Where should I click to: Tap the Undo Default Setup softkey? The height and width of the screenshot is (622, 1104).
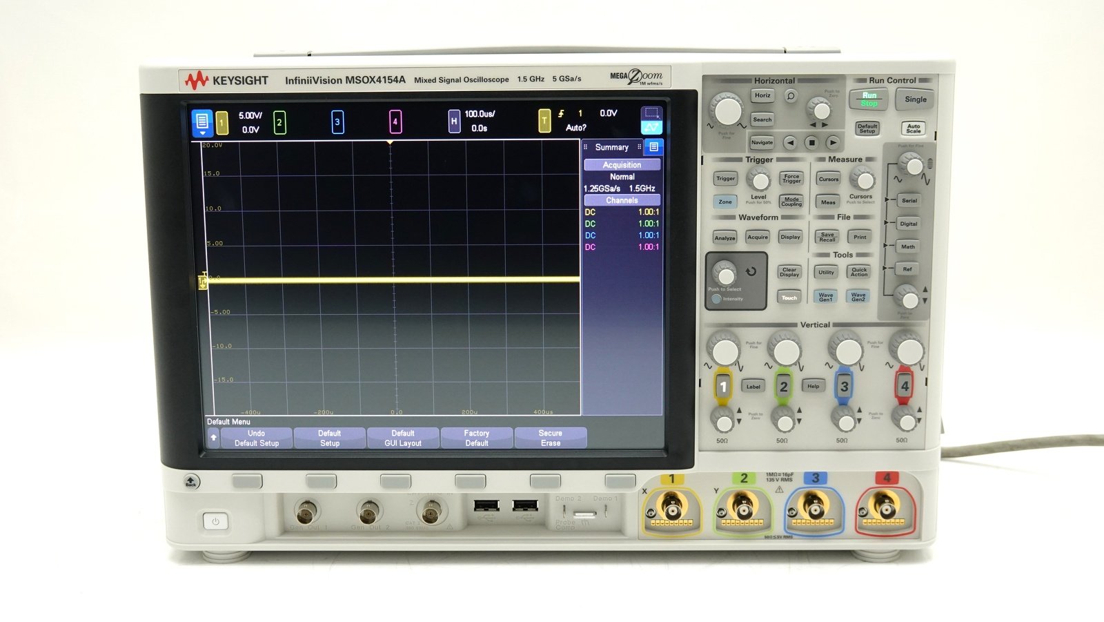[257, 438]
